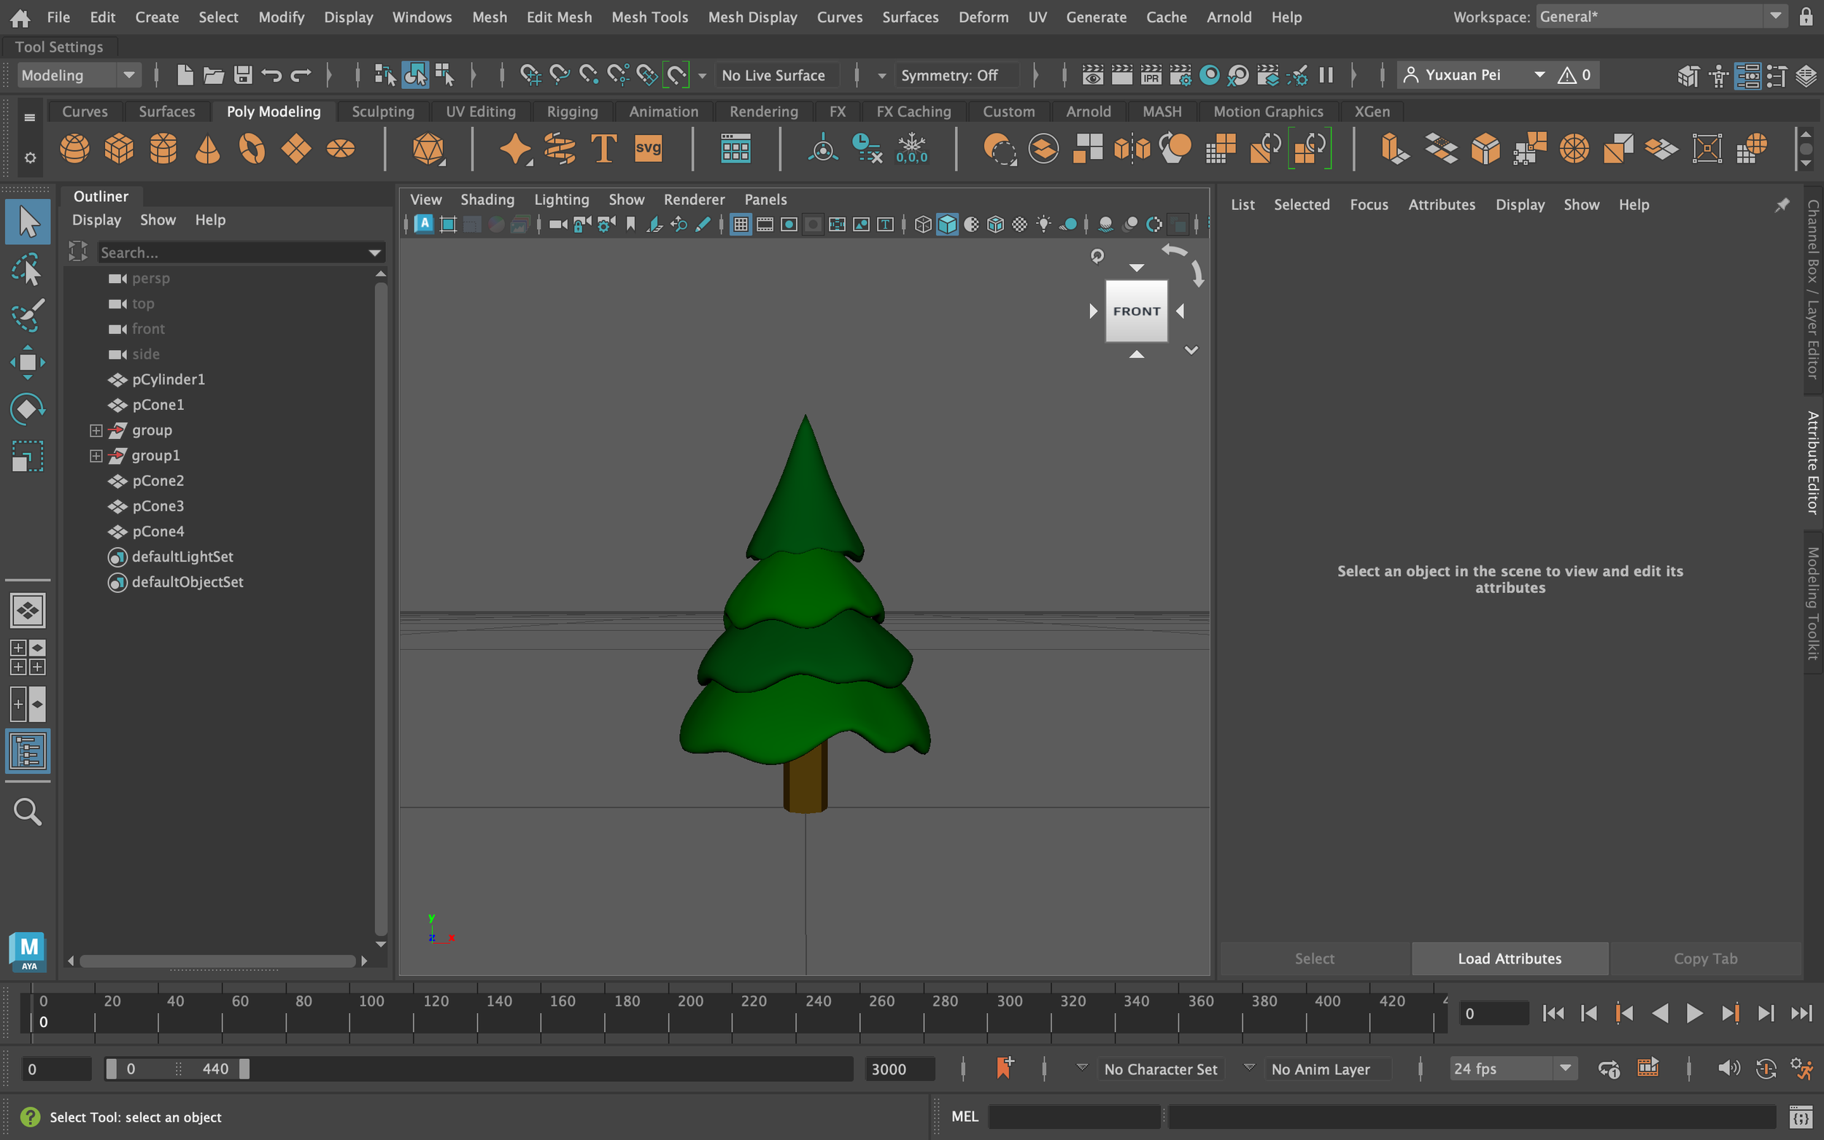Open the Mesh Tools menu
Viewport: 1824px width, 1140px height.
coord(649,17)
